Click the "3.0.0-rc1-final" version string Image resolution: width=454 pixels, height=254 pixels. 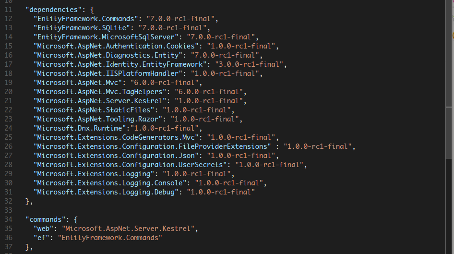coord(252,64)
